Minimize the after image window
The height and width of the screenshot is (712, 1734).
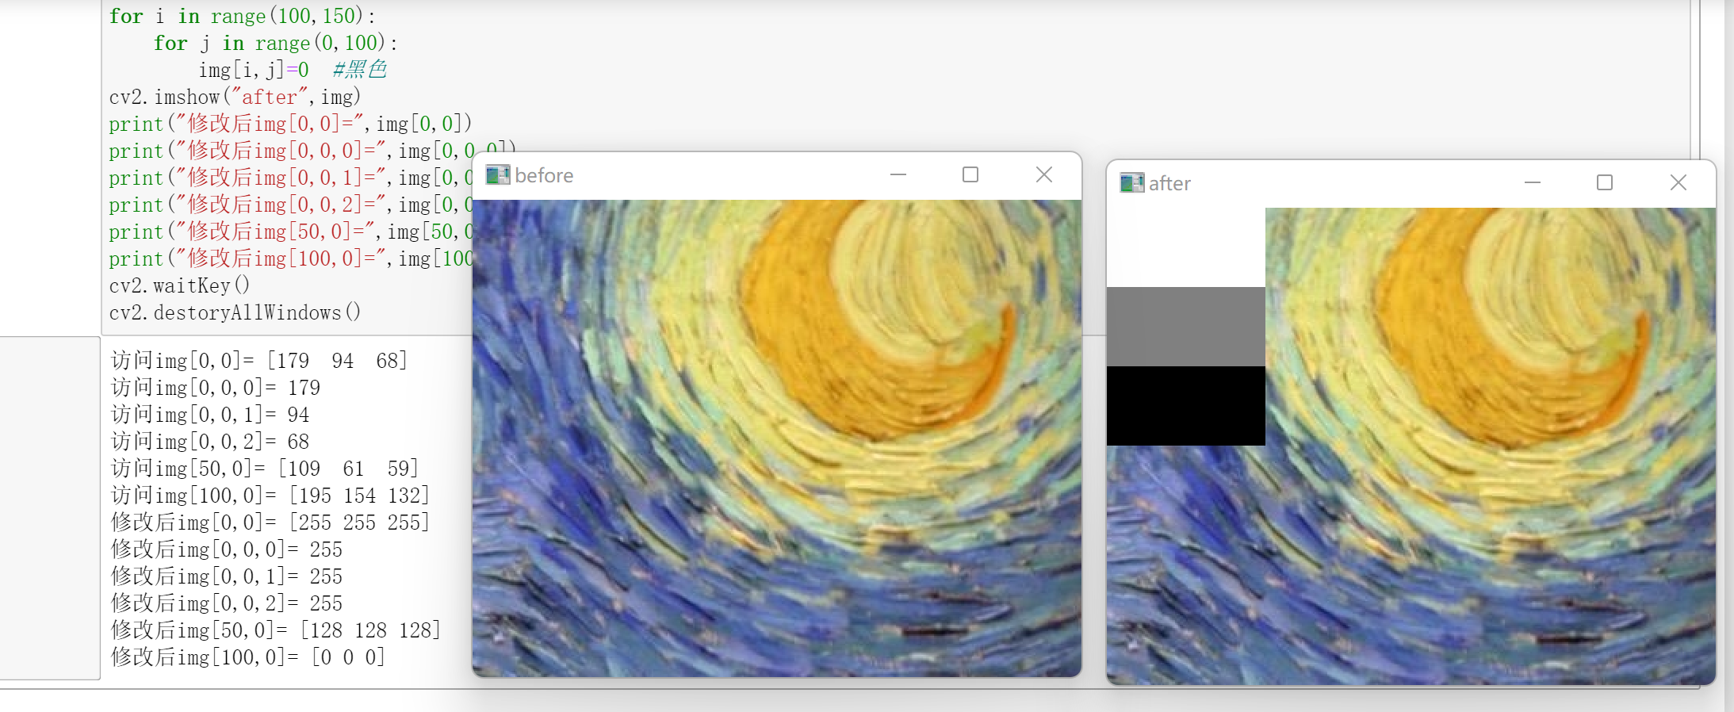coord(1533,183)
